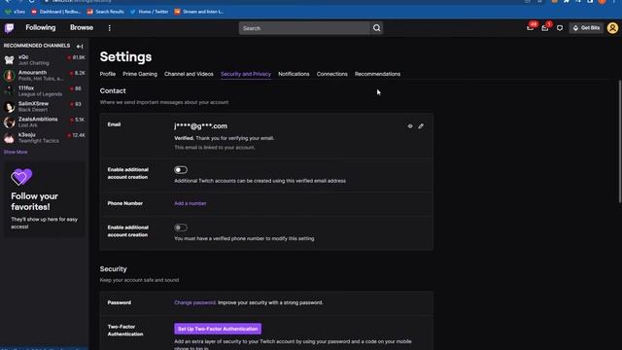The image size is (622, 350).
Task: Open Search Results bookmark
Action: pyautogui.click(x=106, y=12)
